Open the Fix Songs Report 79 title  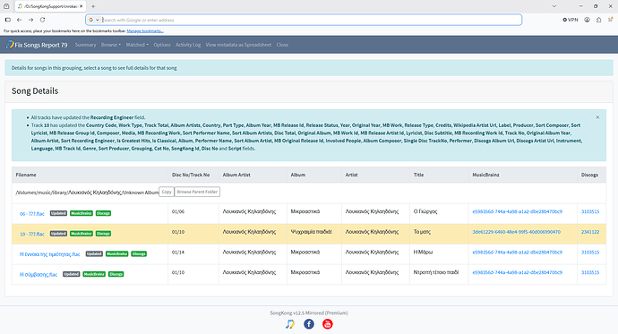point(41,45)
